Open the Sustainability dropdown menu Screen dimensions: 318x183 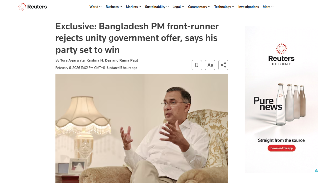[x=157, y=7]
